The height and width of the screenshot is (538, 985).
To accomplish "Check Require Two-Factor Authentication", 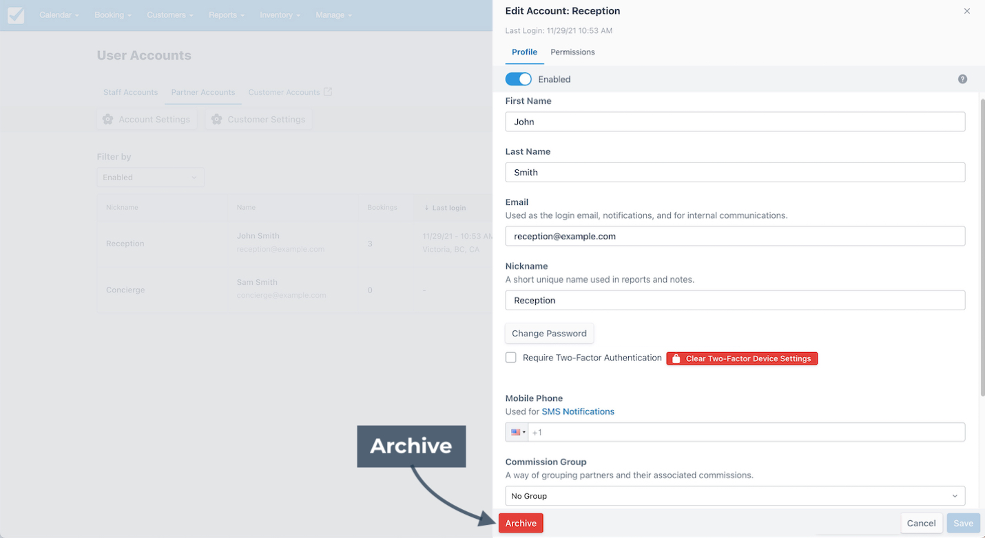I will tap(510, 358).
